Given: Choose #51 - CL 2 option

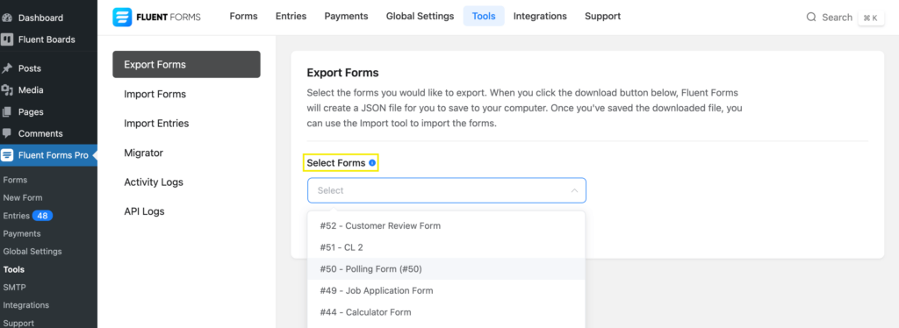Looking at the screenshot, I should [x=446, y=247].
